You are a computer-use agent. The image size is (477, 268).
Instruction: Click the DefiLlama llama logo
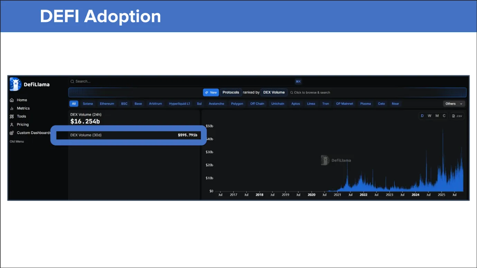click(x=15, y=84)
